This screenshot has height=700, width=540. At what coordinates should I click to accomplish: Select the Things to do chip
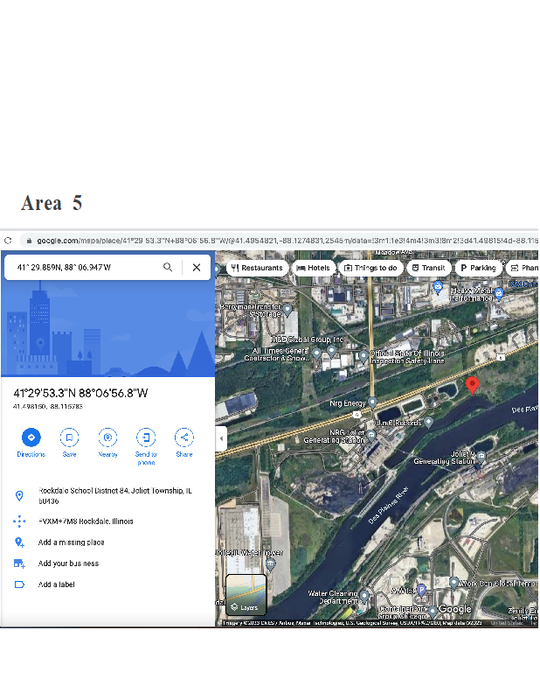(370, 268)
